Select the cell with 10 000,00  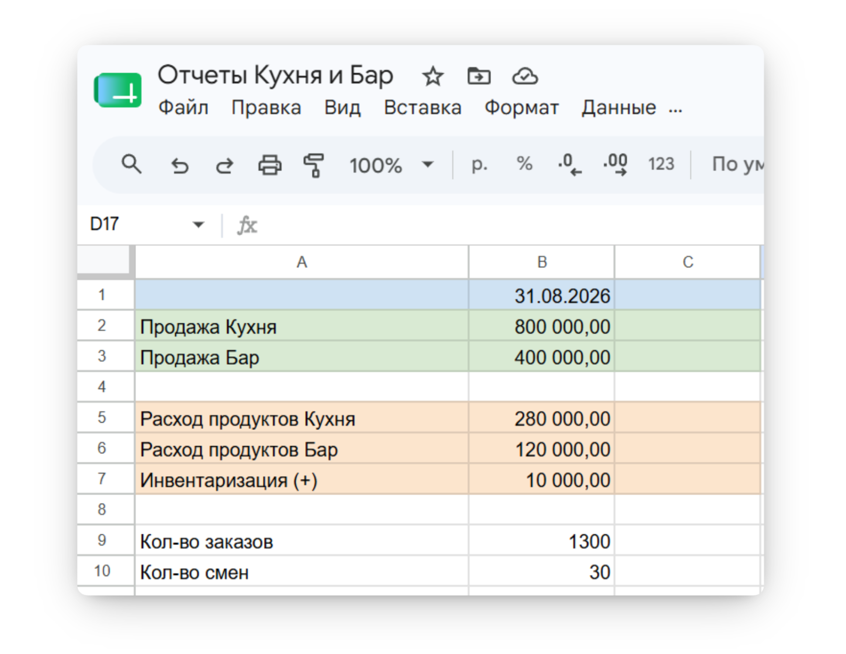coord(542,478)
